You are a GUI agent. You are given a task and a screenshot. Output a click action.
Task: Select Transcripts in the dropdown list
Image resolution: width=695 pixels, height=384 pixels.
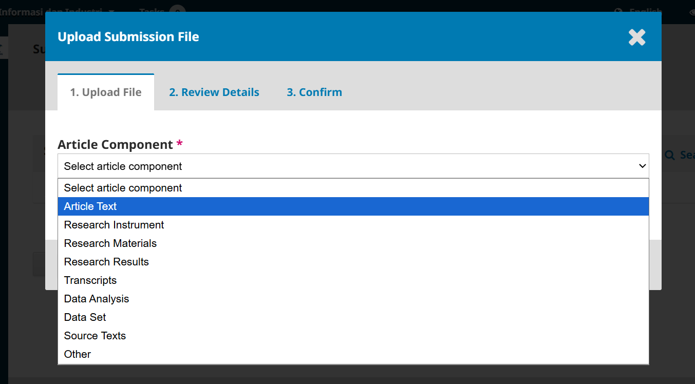(90, 280)
